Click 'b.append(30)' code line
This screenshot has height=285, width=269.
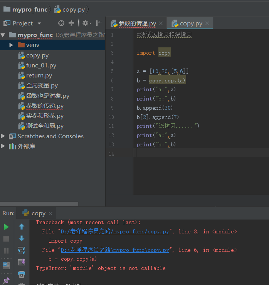click(155, 108)
